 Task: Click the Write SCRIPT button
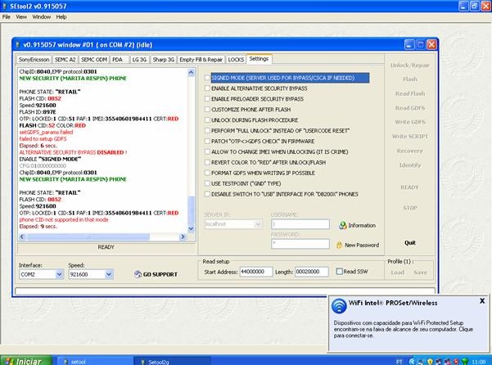click(x=410, y=137)
